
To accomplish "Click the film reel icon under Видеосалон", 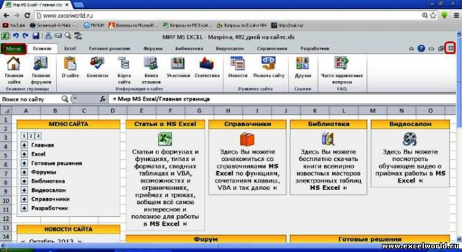I will click(x=410, y=139).
